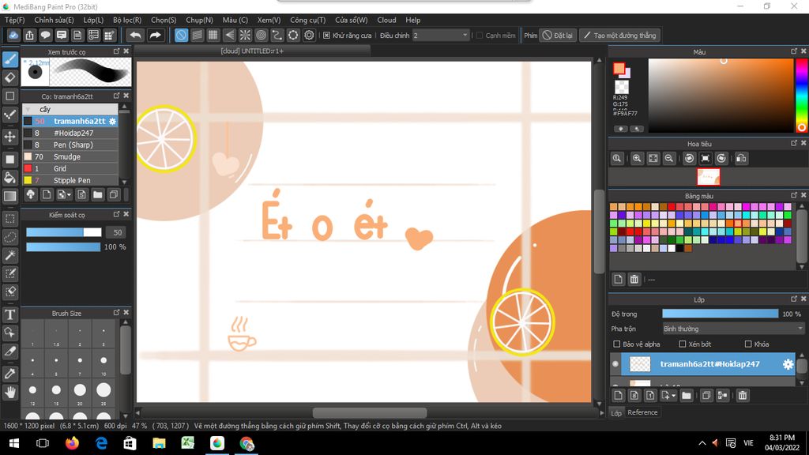Select the Smudge brush
The width and height of the screenshot is (809, 455).
[70, 157]
